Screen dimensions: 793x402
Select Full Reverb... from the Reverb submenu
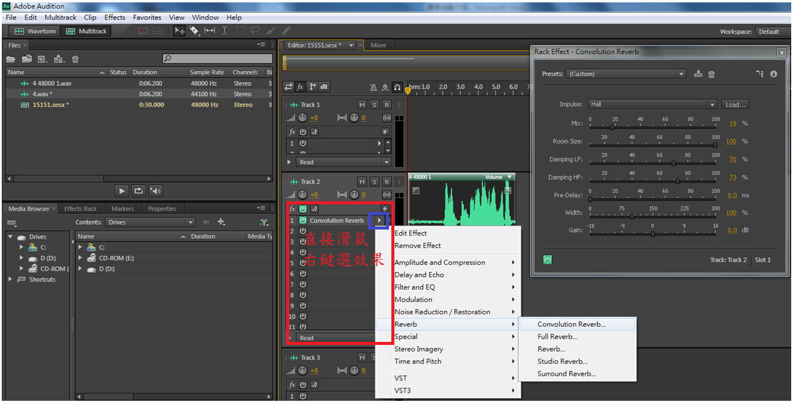click(x=557, y=337)
